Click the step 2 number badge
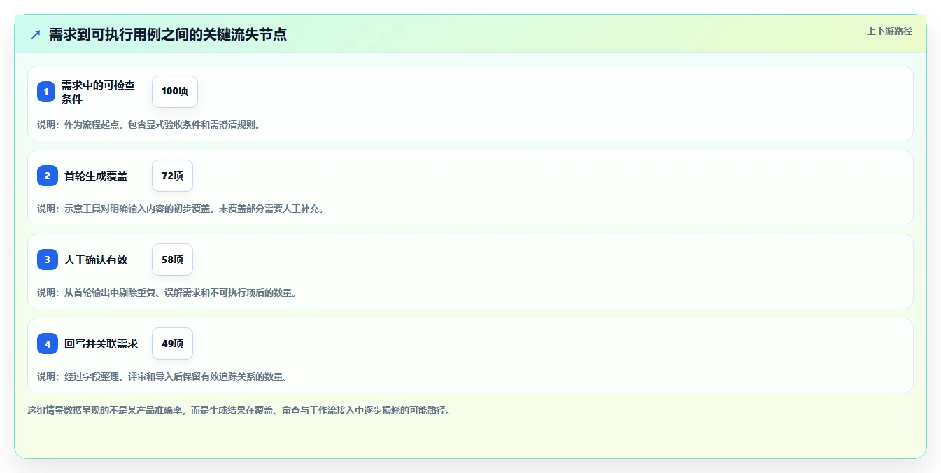The image size is (941, 473). click(48, 176)
